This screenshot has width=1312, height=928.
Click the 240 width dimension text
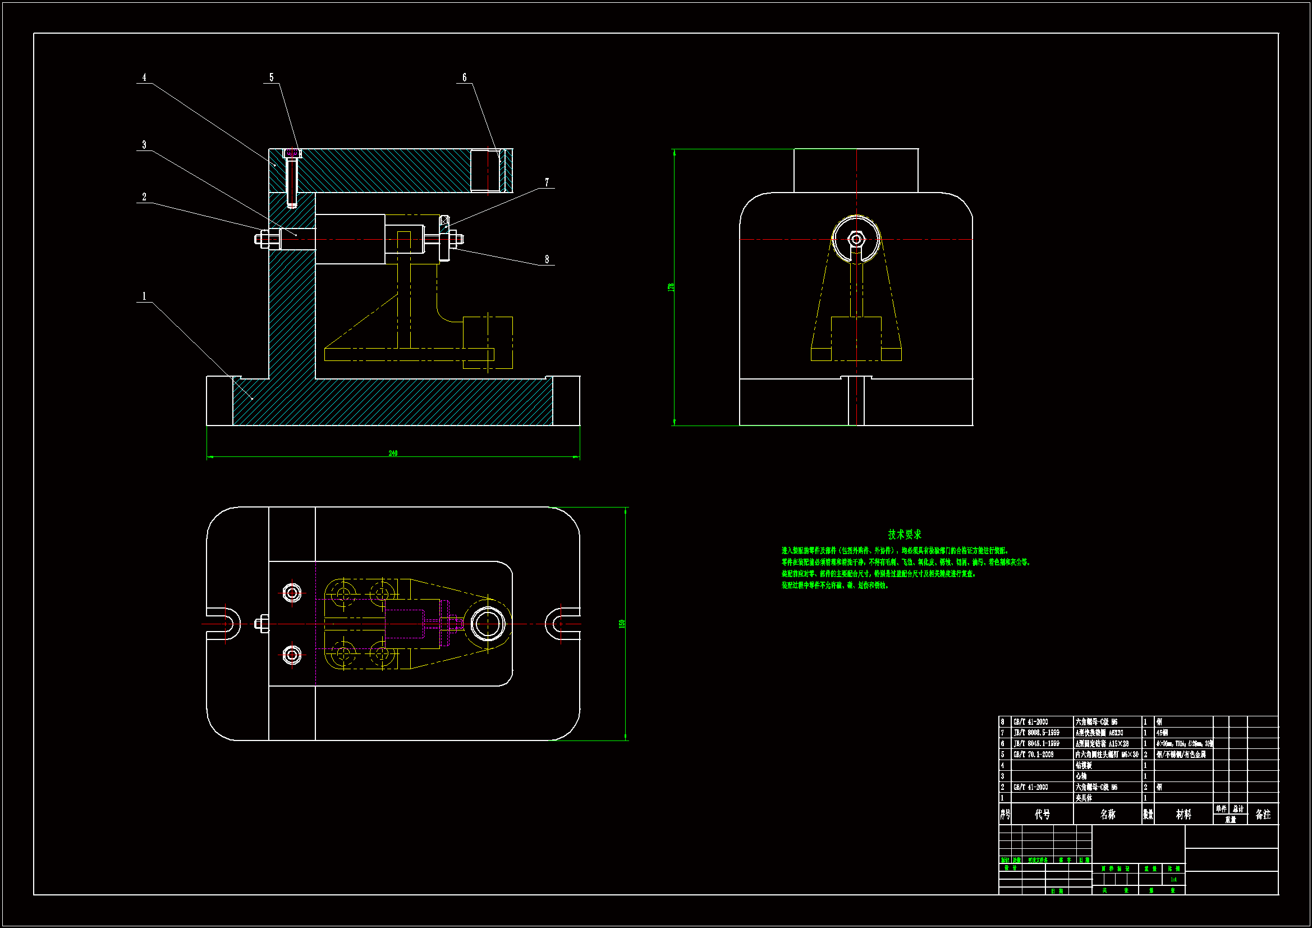pyautogui.click(x=393, y=454)
